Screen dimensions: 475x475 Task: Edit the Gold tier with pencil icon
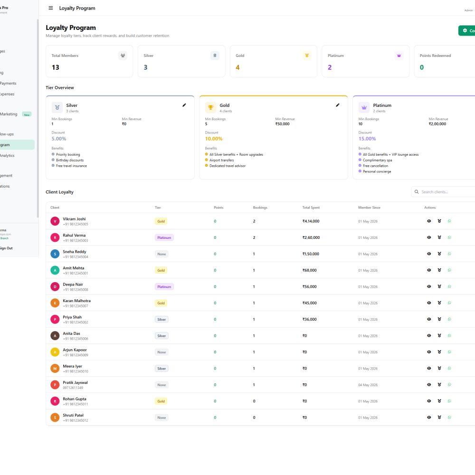(337, 105)
